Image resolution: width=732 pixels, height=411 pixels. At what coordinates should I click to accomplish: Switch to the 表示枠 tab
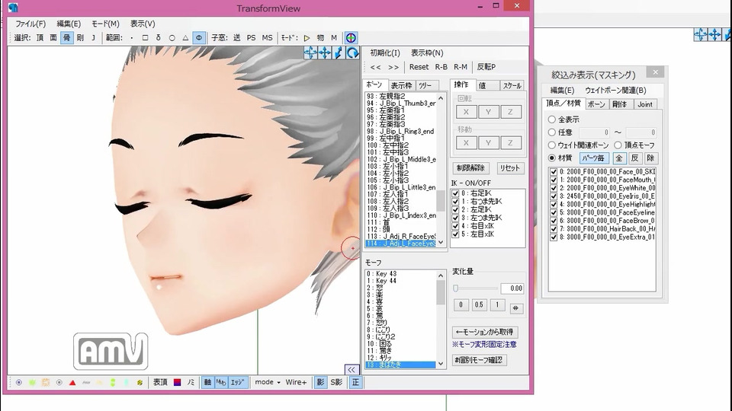(x=401, y=85)
